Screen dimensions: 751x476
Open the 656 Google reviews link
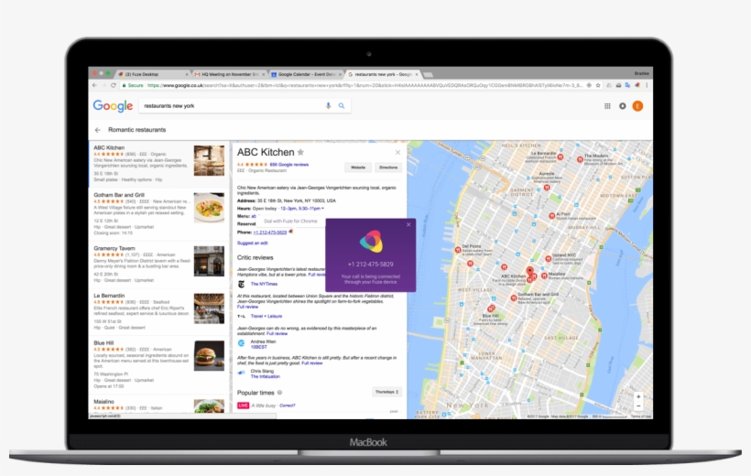click(x=287, y=164)
